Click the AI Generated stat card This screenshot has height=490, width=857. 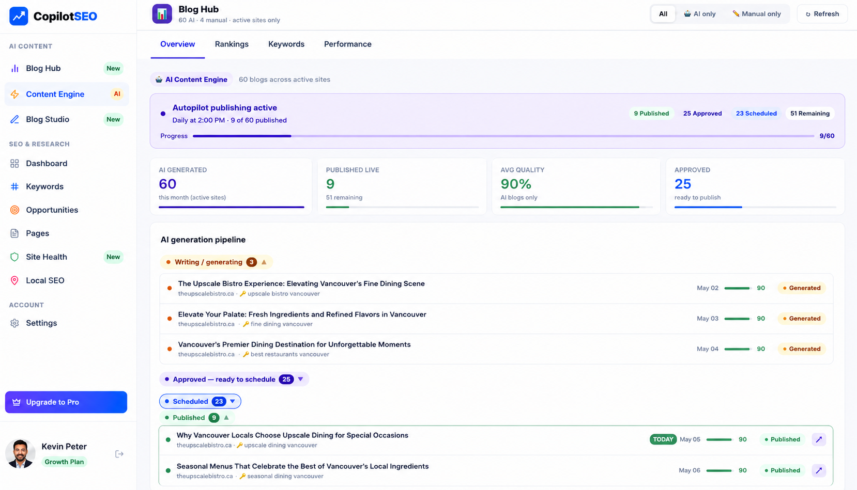[x=231, y=186]
